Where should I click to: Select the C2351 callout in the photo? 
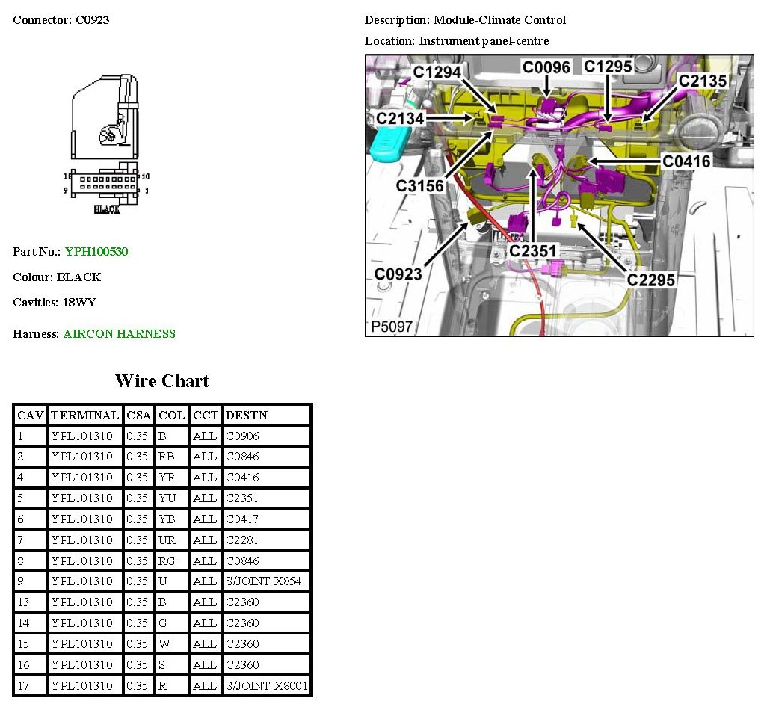tap(534, 250)
